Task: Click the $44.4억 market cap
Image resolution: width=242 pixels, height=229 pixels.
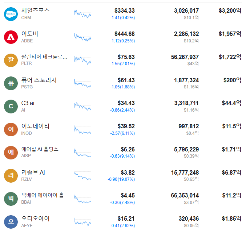Action: point(231,103)
